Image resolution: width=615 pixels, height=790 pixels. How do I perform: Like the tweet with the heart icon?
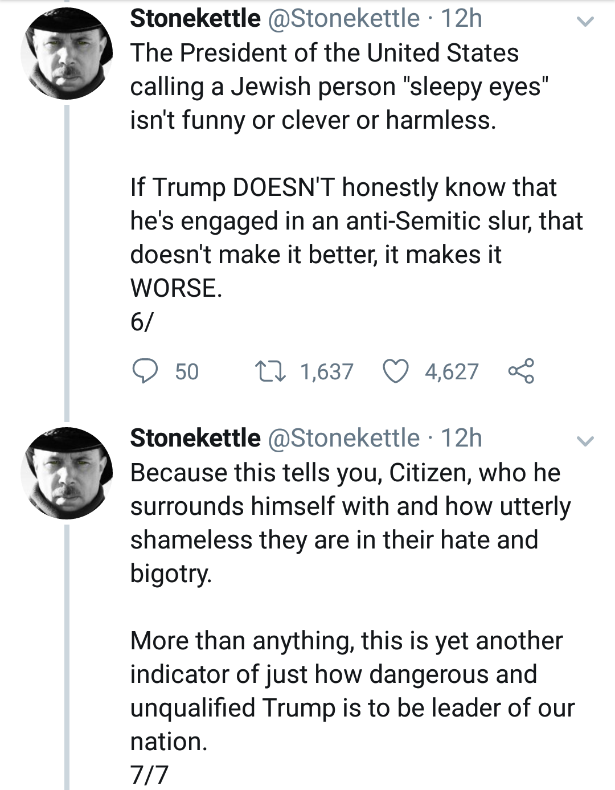[395, 371]
